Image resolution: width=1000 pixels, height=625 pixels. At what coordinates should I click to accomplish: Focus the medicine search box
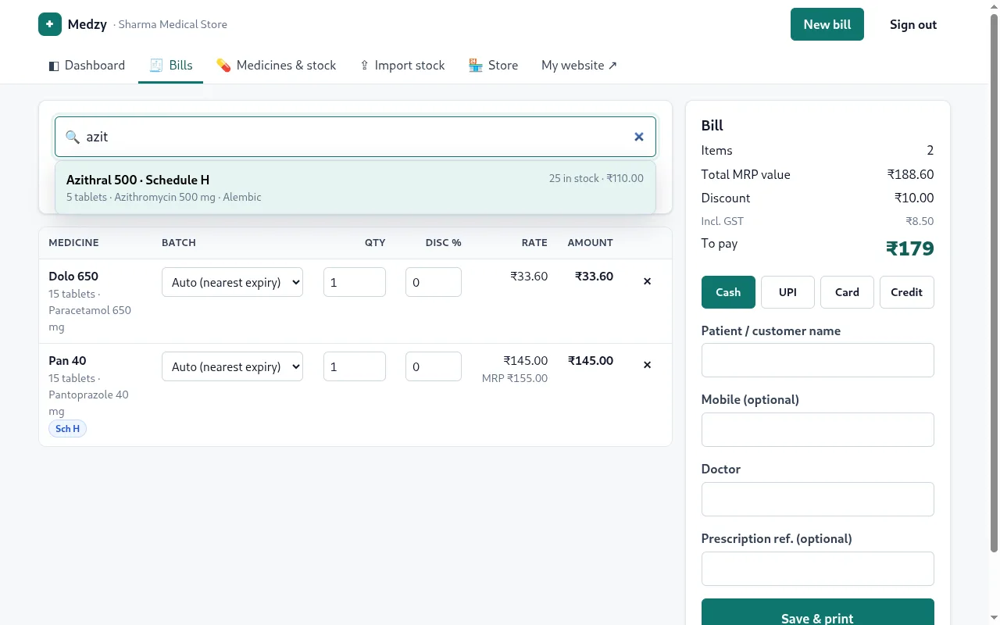click(x=355, y=137)
